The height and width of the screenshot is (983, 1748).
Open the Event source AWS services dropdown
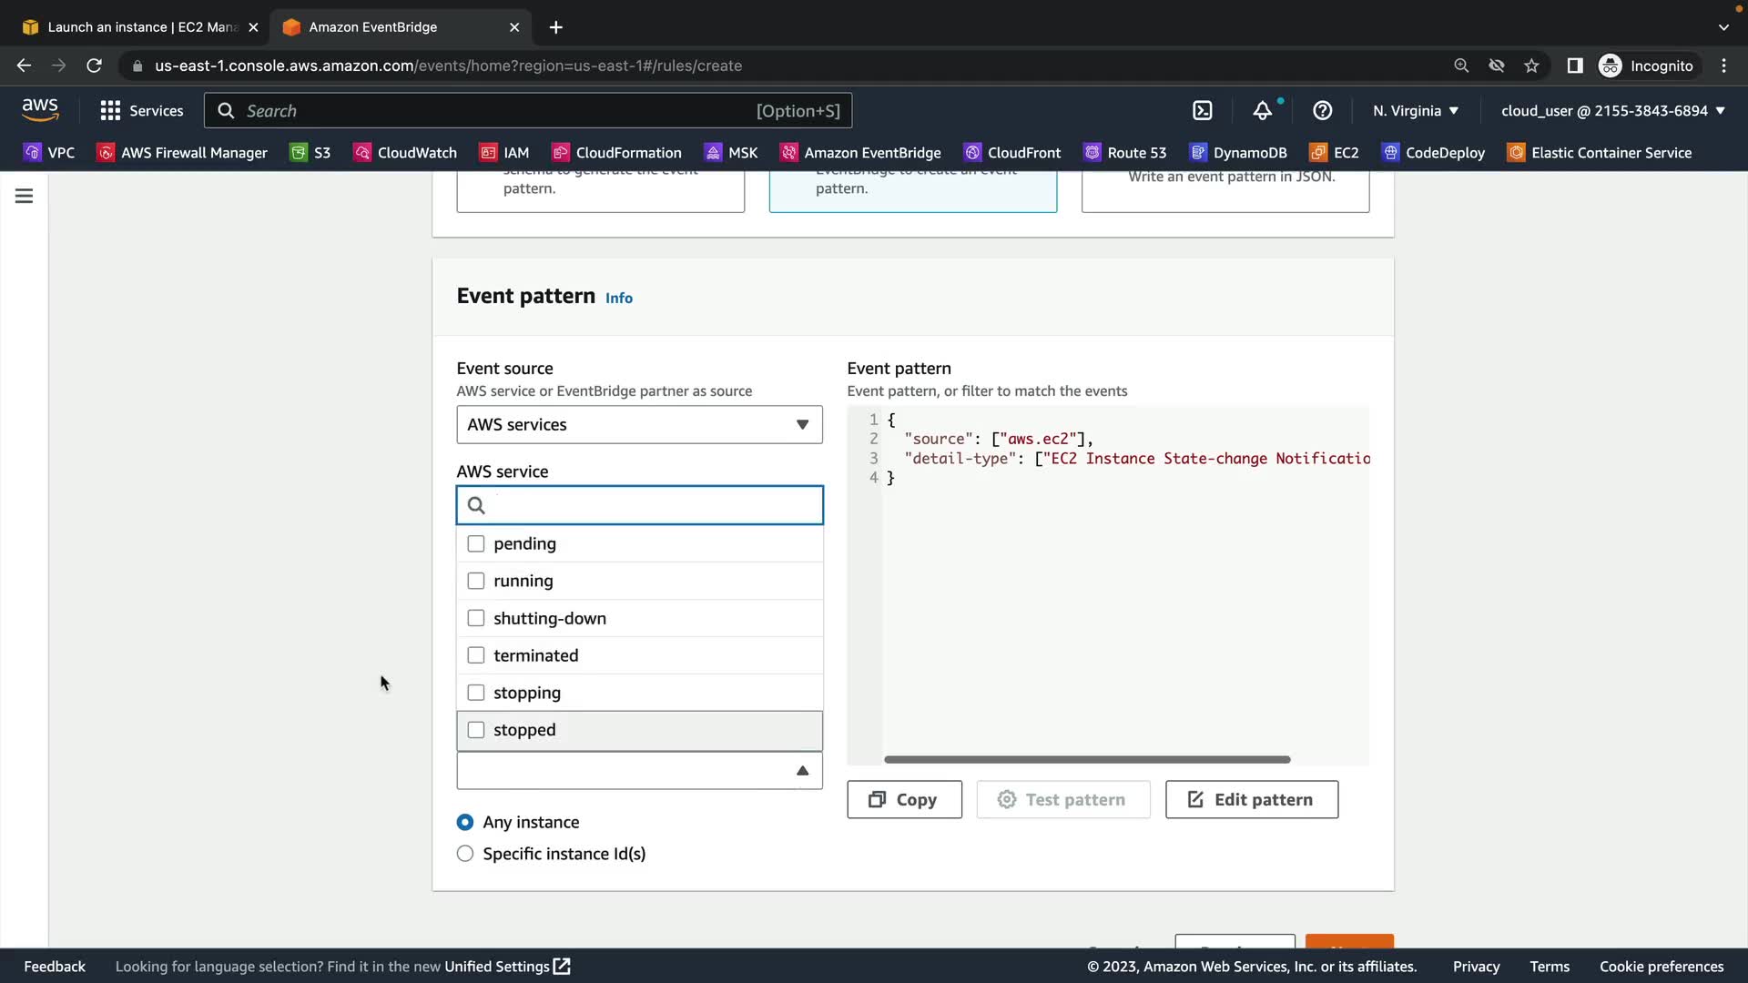pyautogui.click(x=639, y=425)
